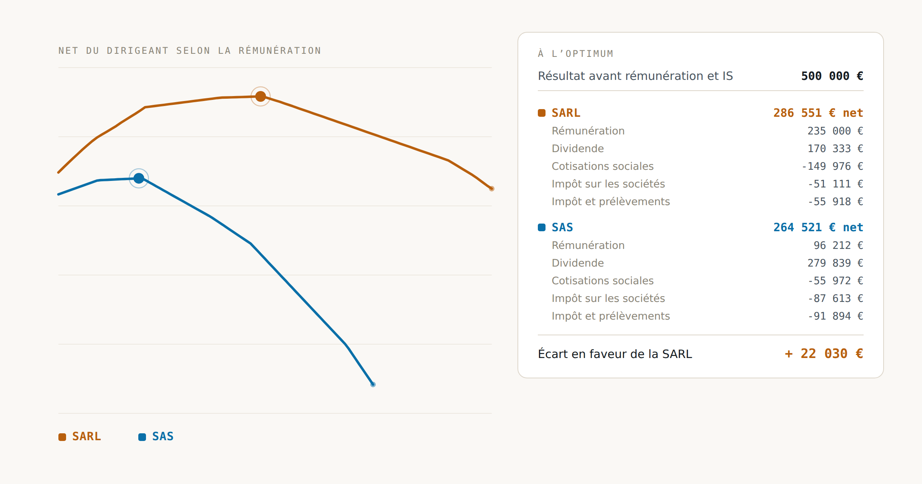Toggle the SARL series in chart legend
The height and width of the screenshot is (484, 922).
point(80,436)
